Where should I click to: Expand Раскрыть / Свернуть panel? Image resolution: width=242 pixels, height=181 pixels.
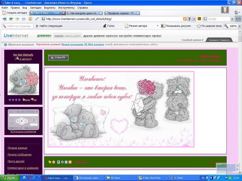tap(219, 40)
